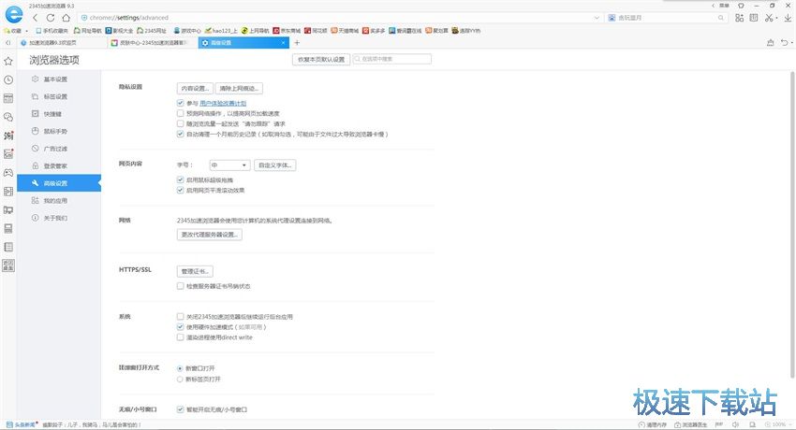Screen dimensions: 796x430
Task: Open WeChat bubble icon in left sidebar
Action: pyautogui.click(x=8, y=117)
